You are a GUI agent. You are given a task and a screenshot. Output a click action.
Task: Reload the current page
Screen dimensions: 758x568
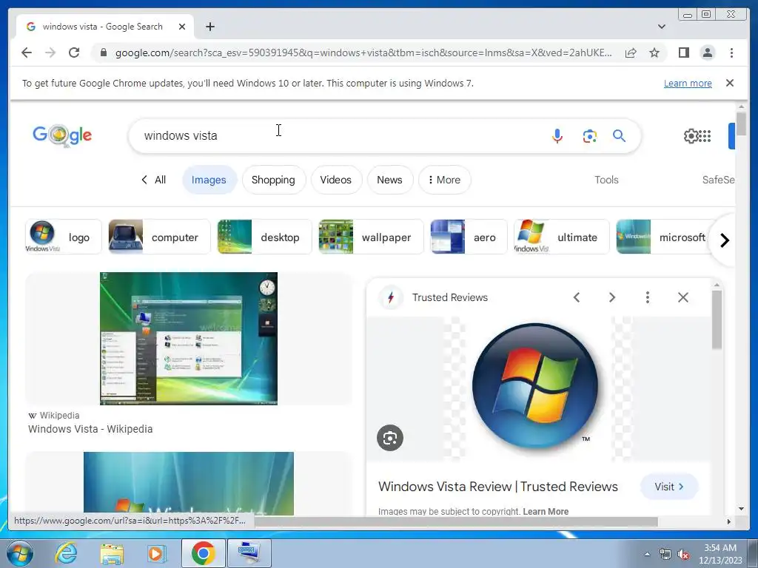[x=74, y=53]
